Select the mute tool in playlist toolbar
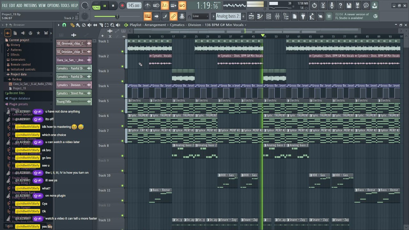Screen dimensions: 409x230 pyautogui.click(x=89, y=25)
